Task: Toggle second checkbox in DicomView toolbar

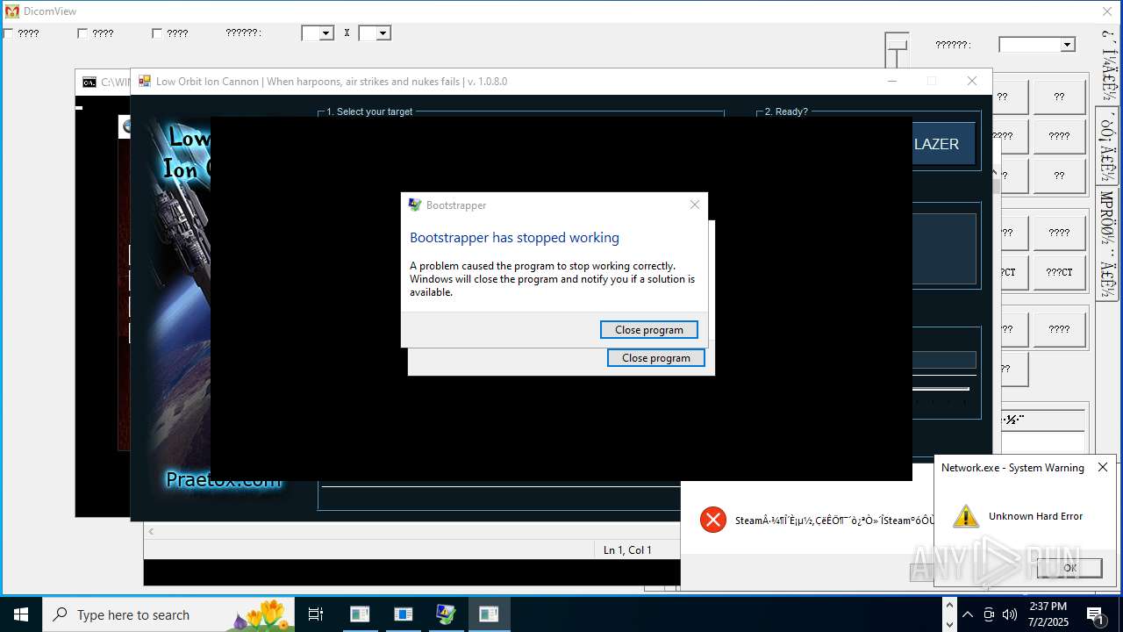Action: pyautogui.click(x=82, y=33)
